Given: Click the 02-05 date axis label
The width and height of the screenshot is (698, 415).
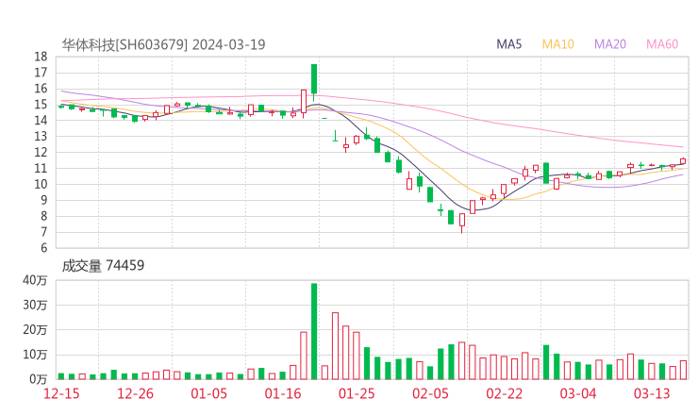Looking at the screenshot, I should point(430,393).
